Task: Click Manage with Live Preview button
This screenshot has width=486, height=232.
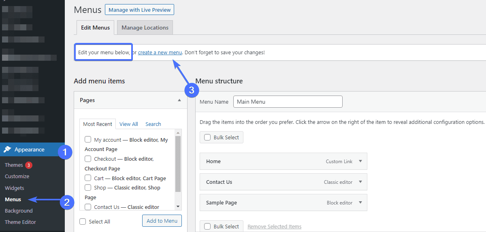Action: [x=139, y=10]
